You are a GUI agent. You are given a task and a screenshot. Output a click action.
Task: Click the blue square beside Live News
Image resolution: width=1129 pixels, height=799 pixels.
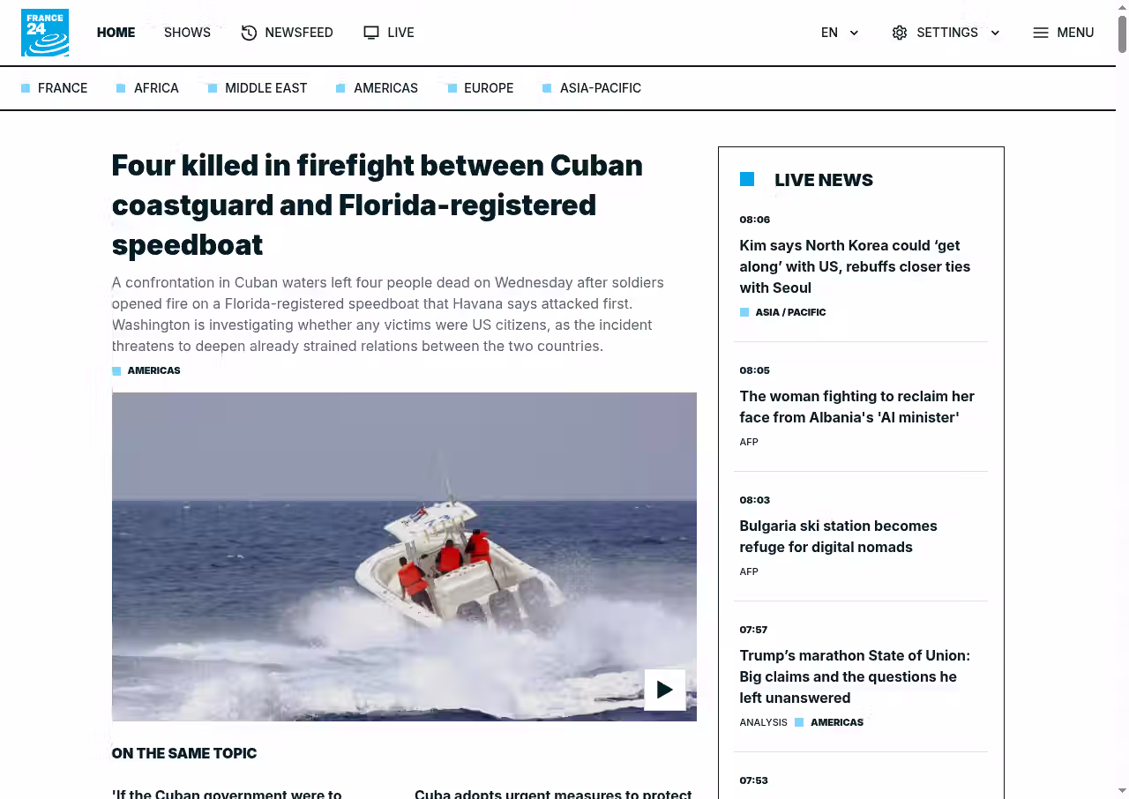coord(747,179)
